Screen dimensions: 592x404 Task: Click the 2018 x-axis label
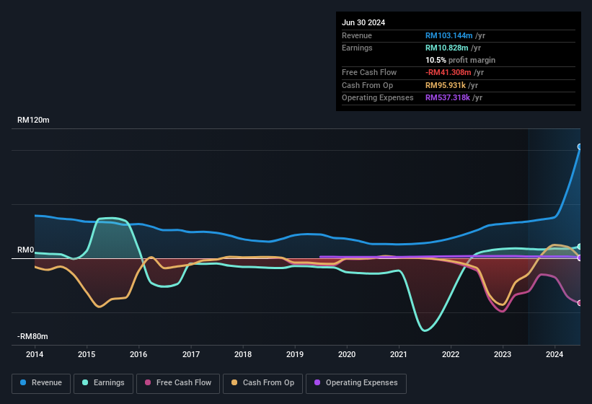(x=243, y=354)
